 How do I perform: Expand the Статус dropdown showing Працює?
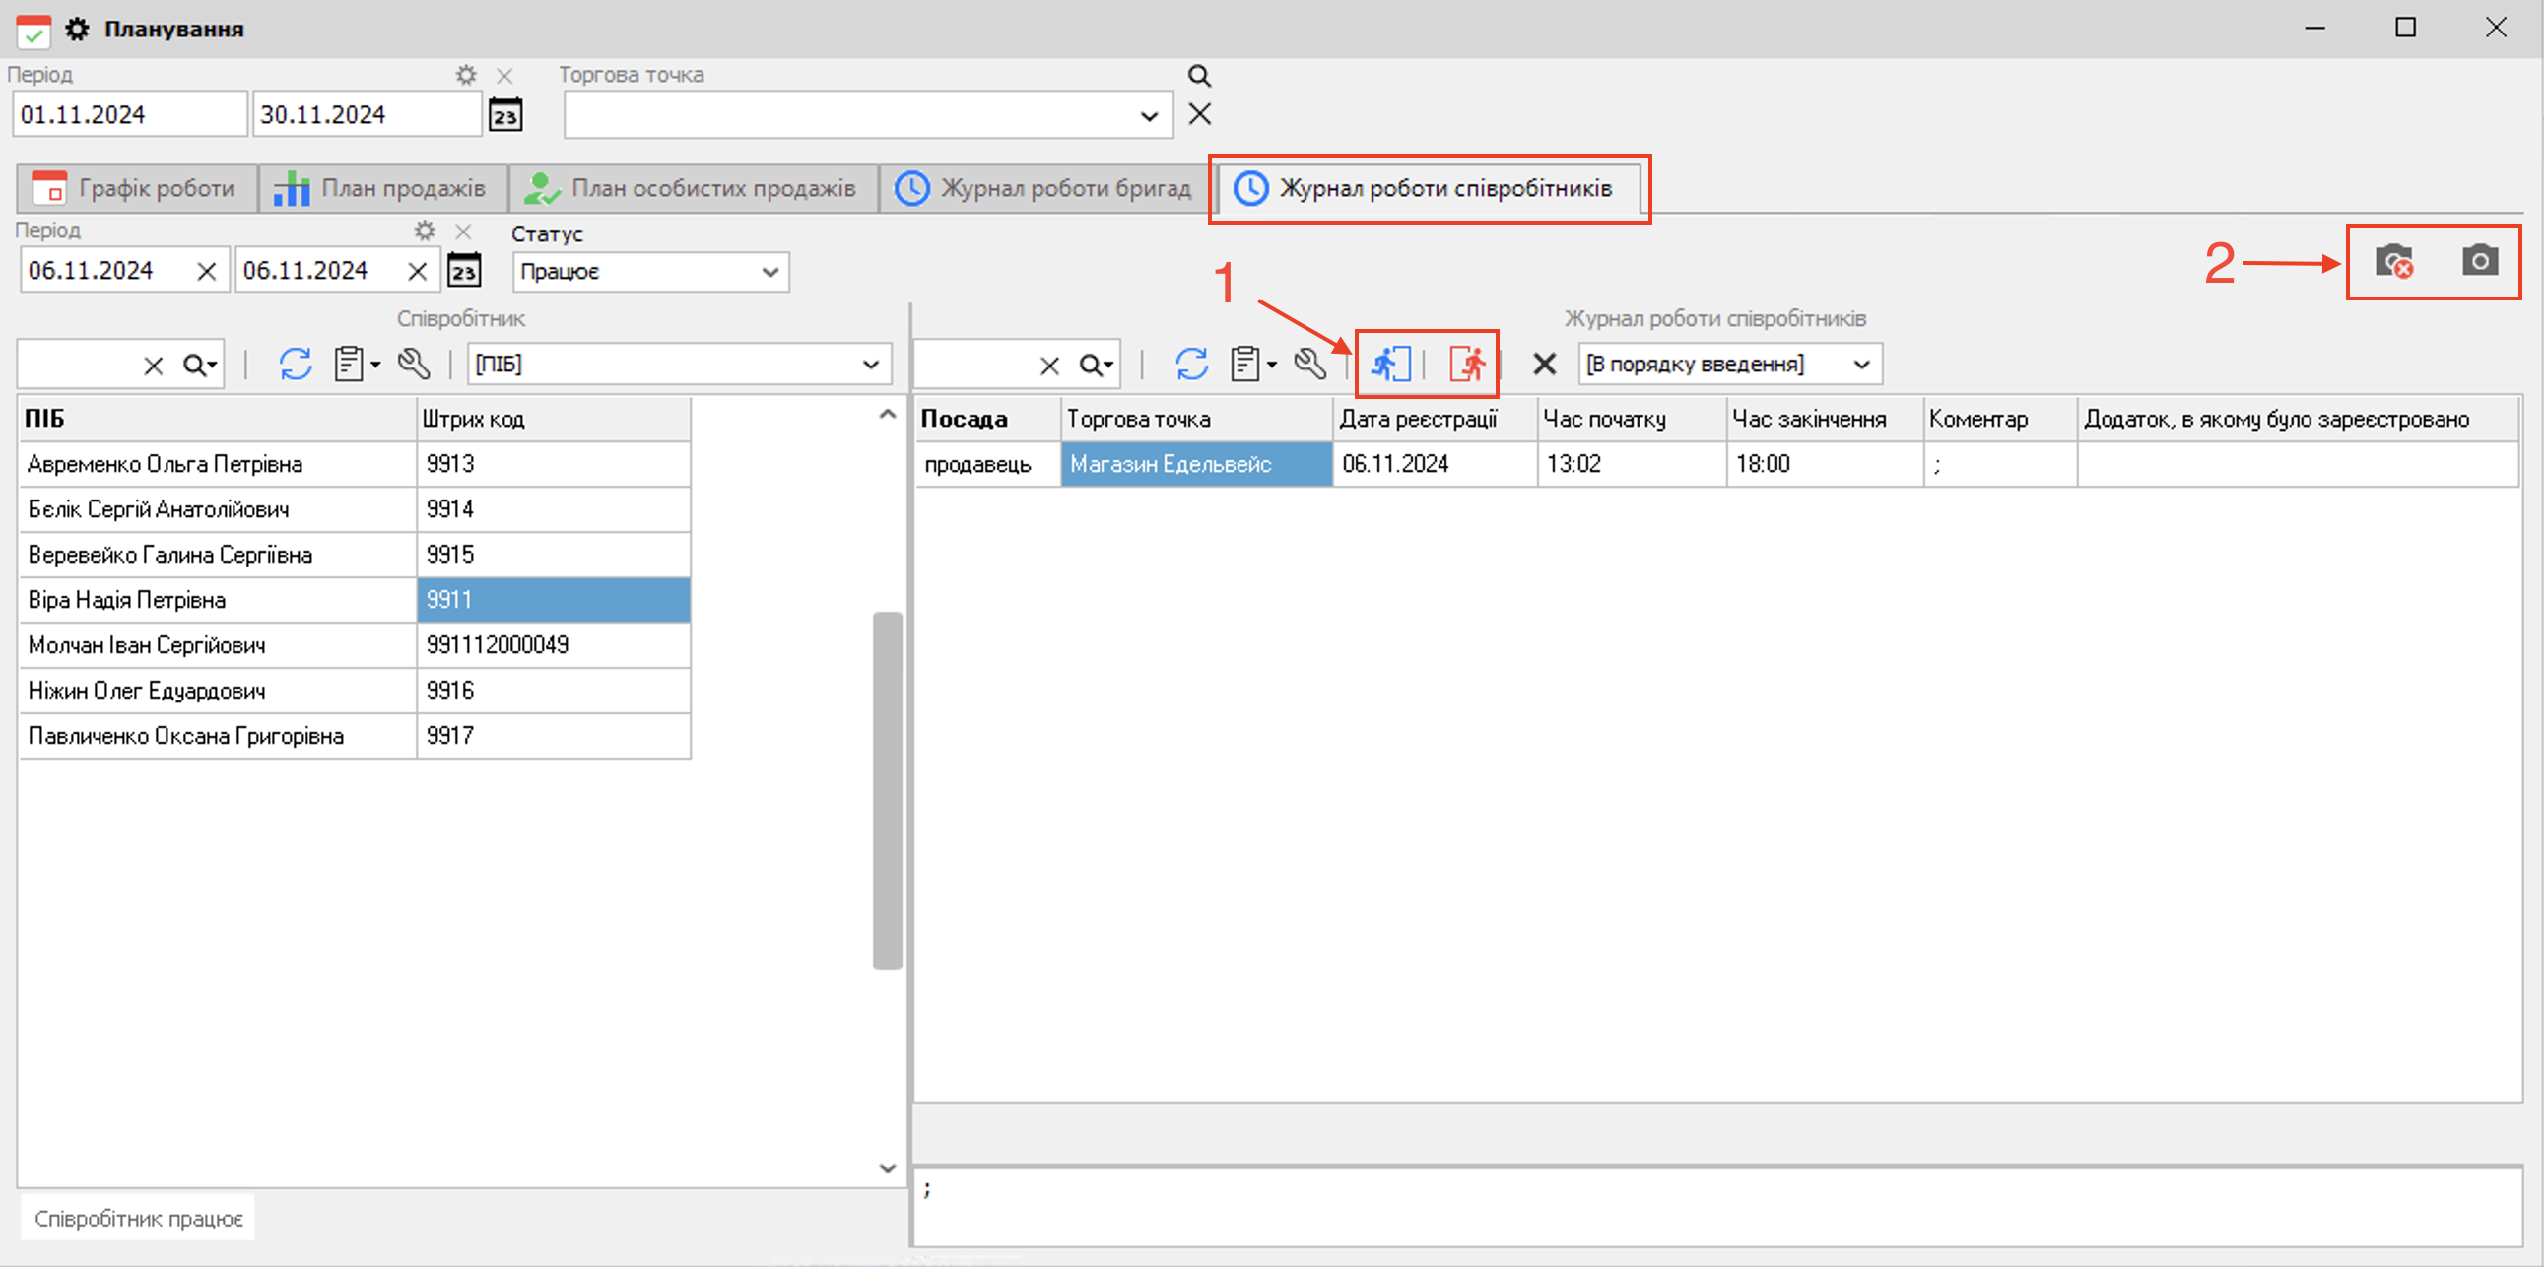point(770,272)
